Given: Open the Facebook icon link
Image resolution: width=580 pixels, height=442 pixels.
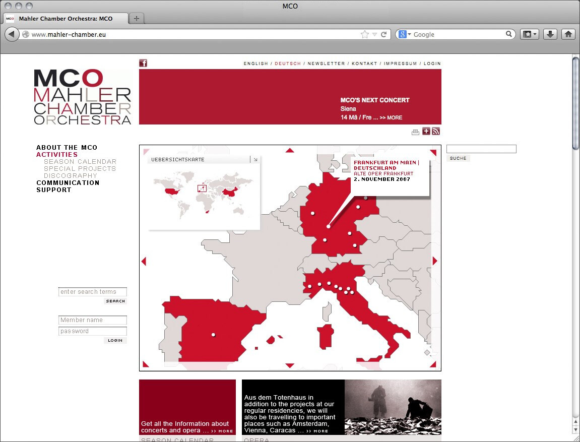Looking at the screenshot, I should (x=143, y=63).
